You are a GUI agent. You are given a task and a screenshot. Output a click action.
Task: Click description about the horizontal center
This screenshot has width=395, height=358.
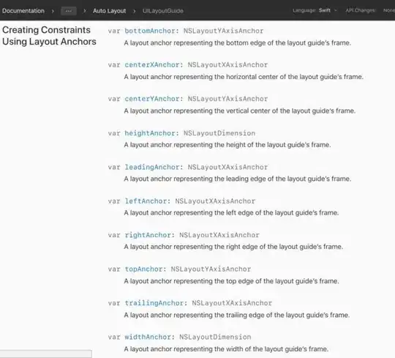point(244,77)
